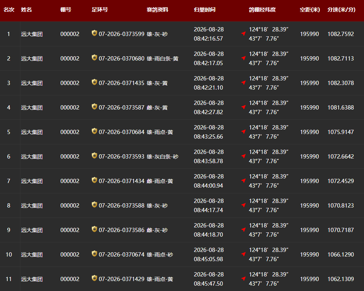This screenshot has height=291, width=364.
Task: Select ring number 07-2026-0370684
Action: (122, 132)
